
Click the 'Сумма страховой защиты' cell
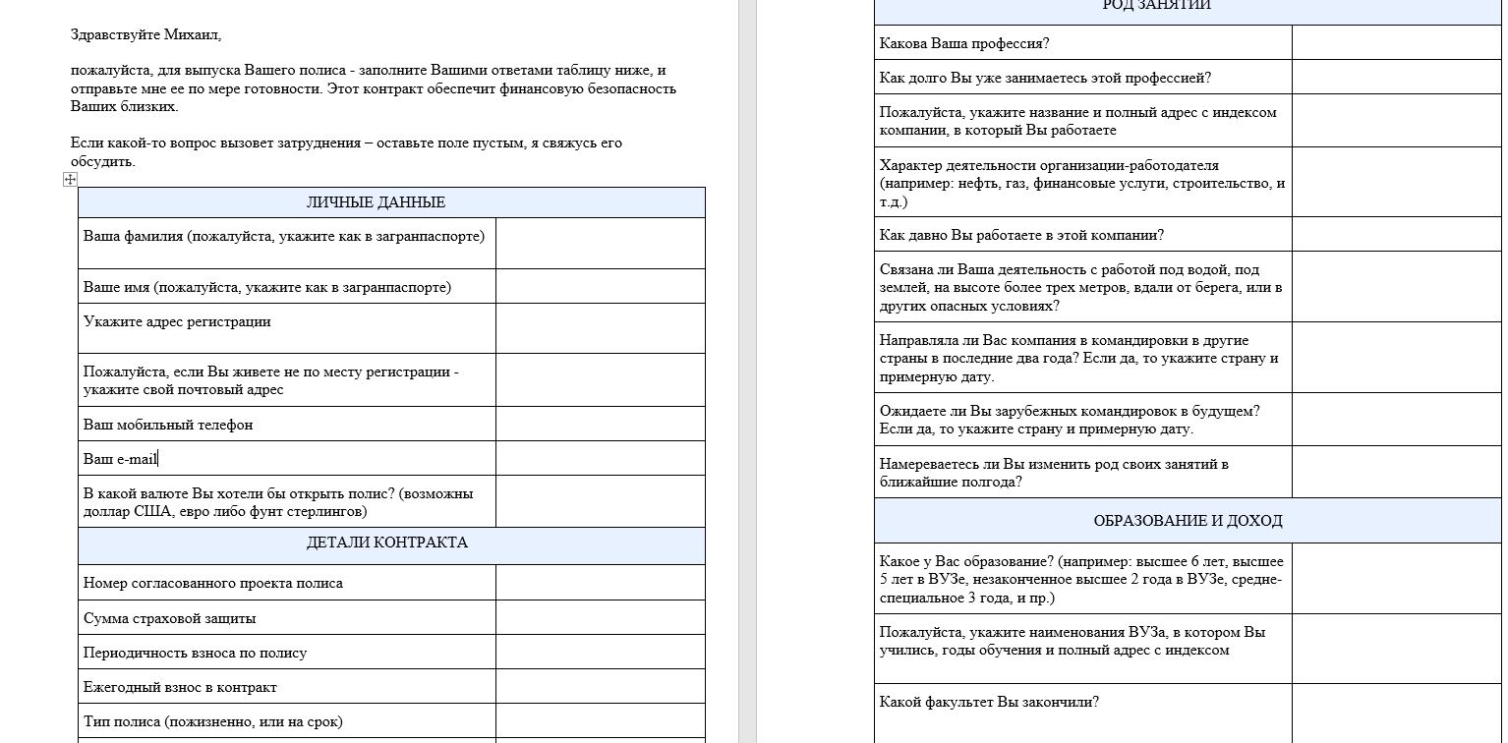(x=287, y=617)
